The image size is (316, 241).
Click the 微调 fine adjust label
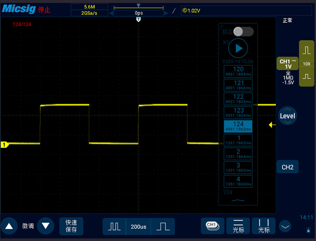point(28,226)
